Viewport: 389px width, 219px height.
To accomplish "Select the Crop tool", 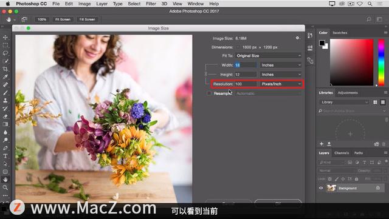I will click(5, 69).
